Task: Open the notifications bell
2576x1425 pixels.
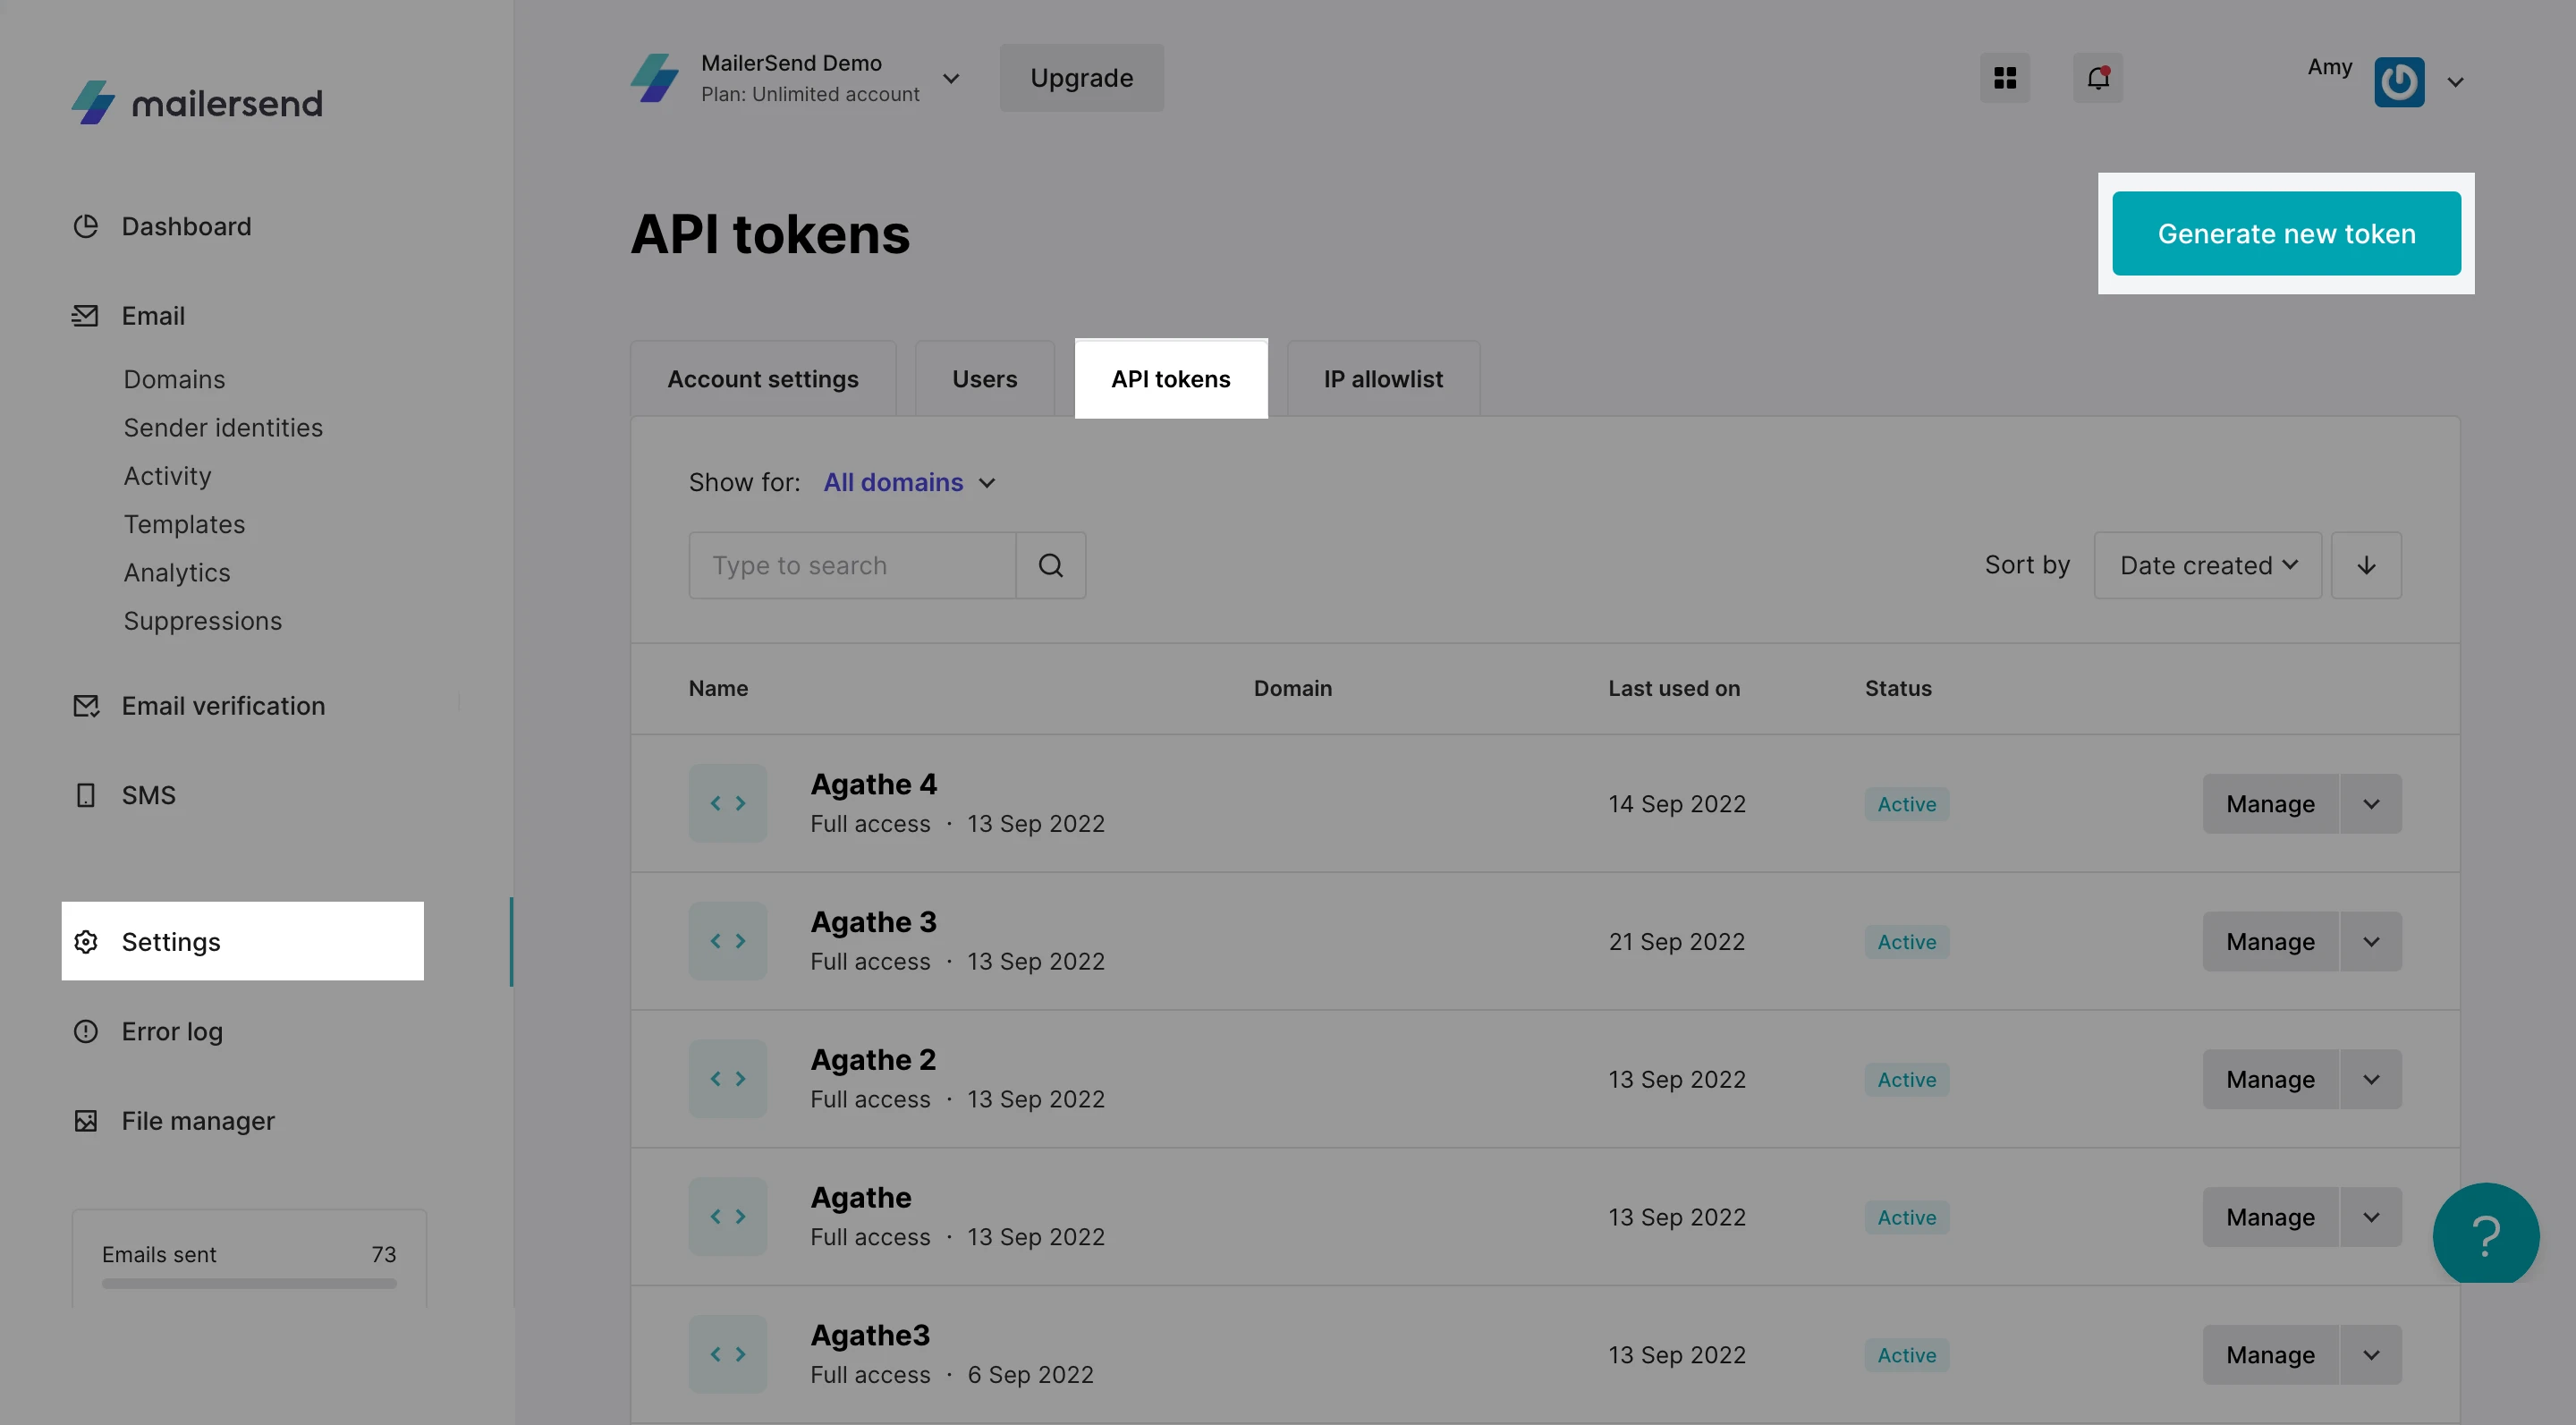Action: [x=2097, y=78]
